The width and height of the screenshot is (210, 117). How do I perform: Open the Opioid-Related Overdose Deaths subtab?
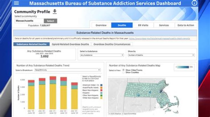coord(70,44)
